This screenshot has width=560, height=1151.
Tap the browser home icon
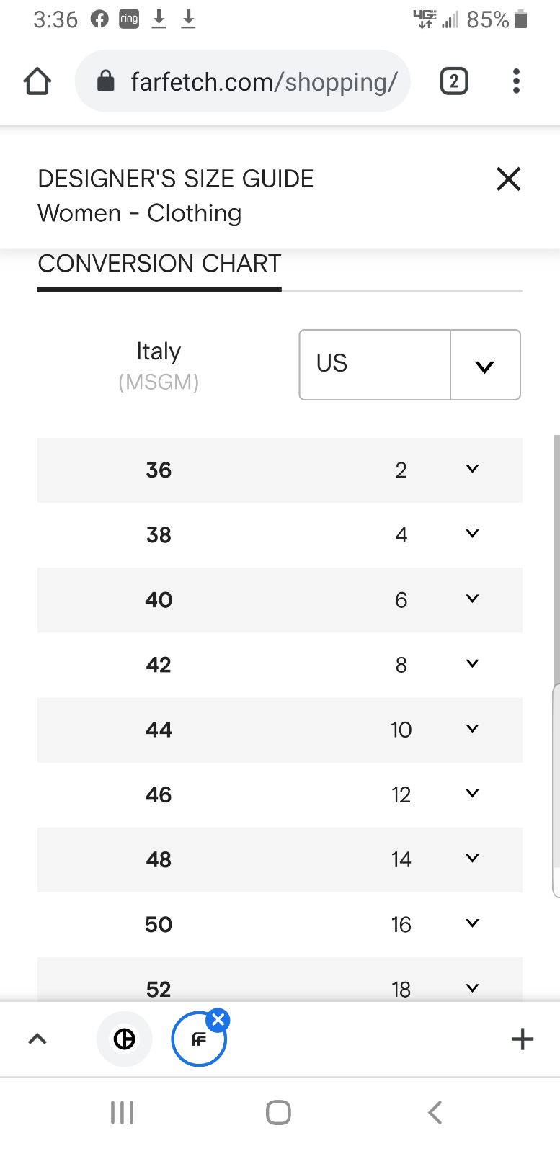[37, 81]
